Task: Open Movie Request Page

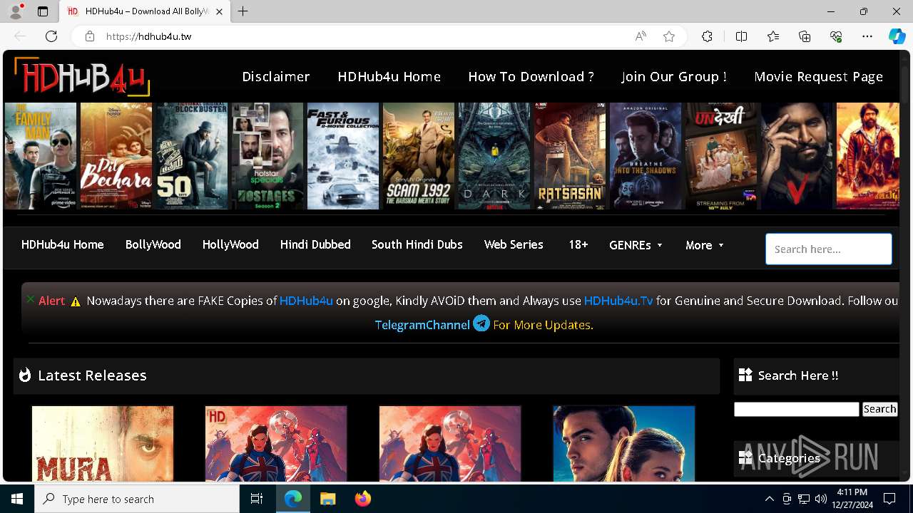Action: coord(819,76)
